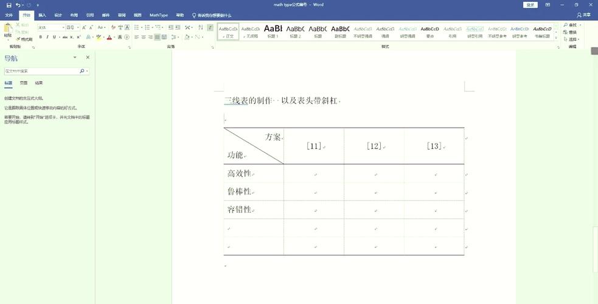The width and height of the screenshot is (598, 304).
Task: Click the Save icon in quick access toolbar
Action: (9, 5)
